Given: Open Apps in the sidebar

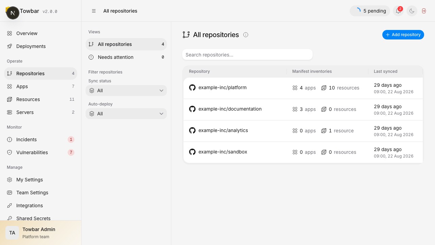Looking at the screenshot, I should [x=41, y=86].
